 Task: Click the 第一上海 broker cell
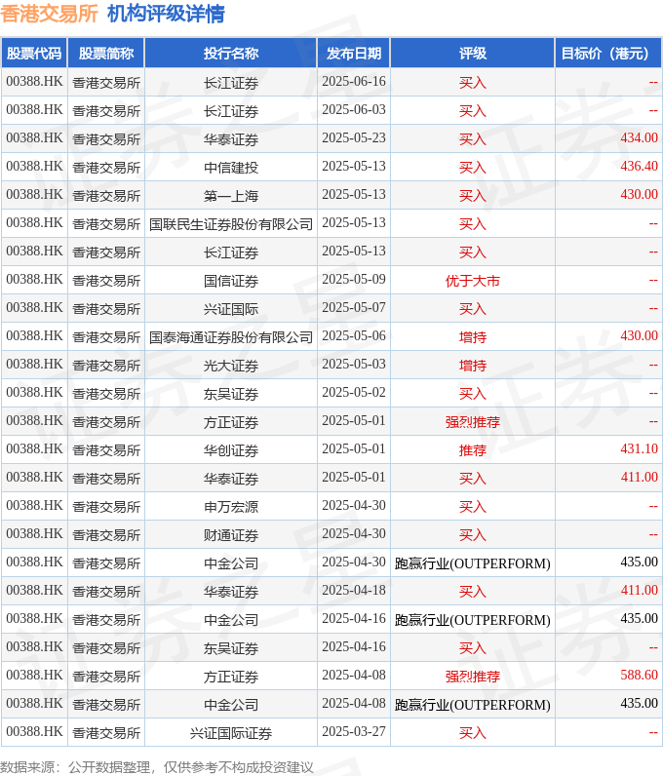coord(231,196)
